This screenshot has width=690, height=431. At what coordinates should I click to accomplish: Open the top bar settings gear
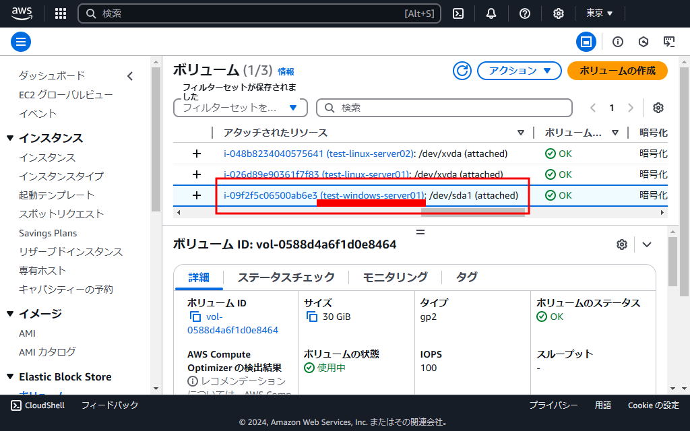coord(559,13)
